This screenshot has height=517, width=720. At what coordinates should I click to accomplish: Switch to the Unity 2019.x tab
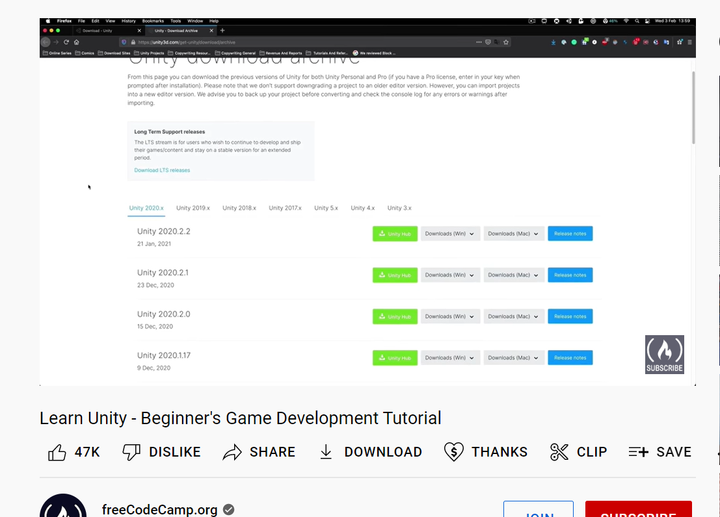(193, 208)
